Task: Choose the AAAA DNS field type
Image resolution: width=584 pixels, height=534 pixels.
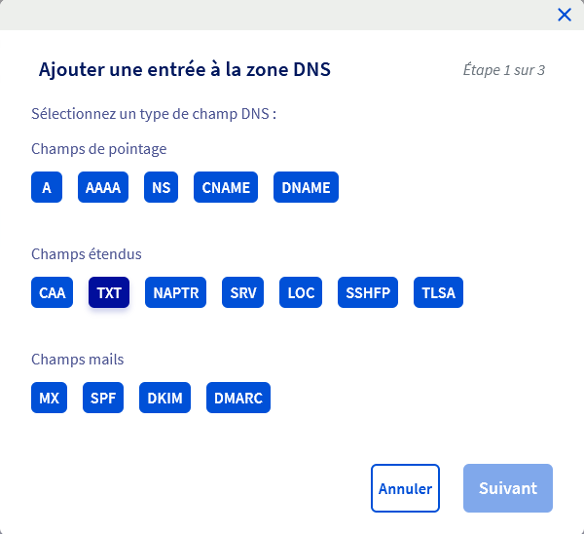Action: coord(103,187)
